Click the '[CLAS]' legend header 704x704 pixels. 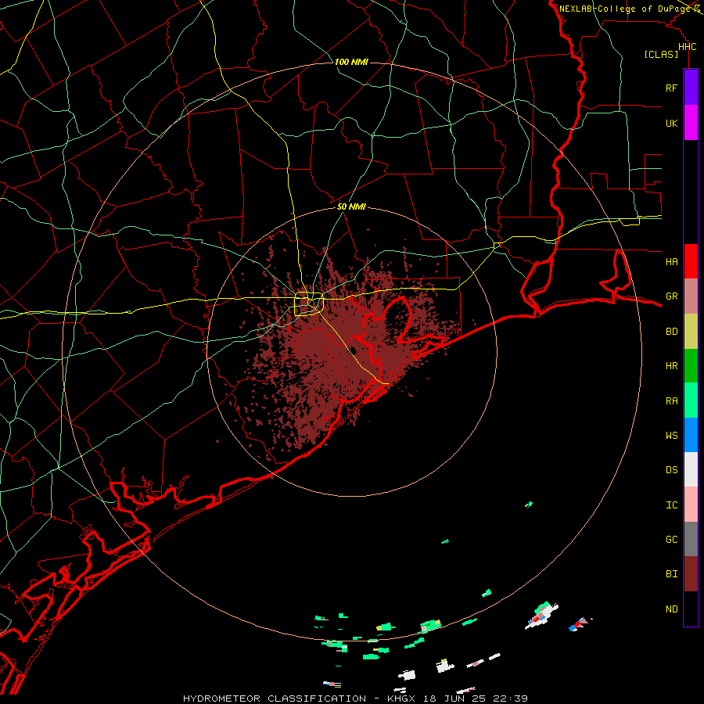pos(661,54)
